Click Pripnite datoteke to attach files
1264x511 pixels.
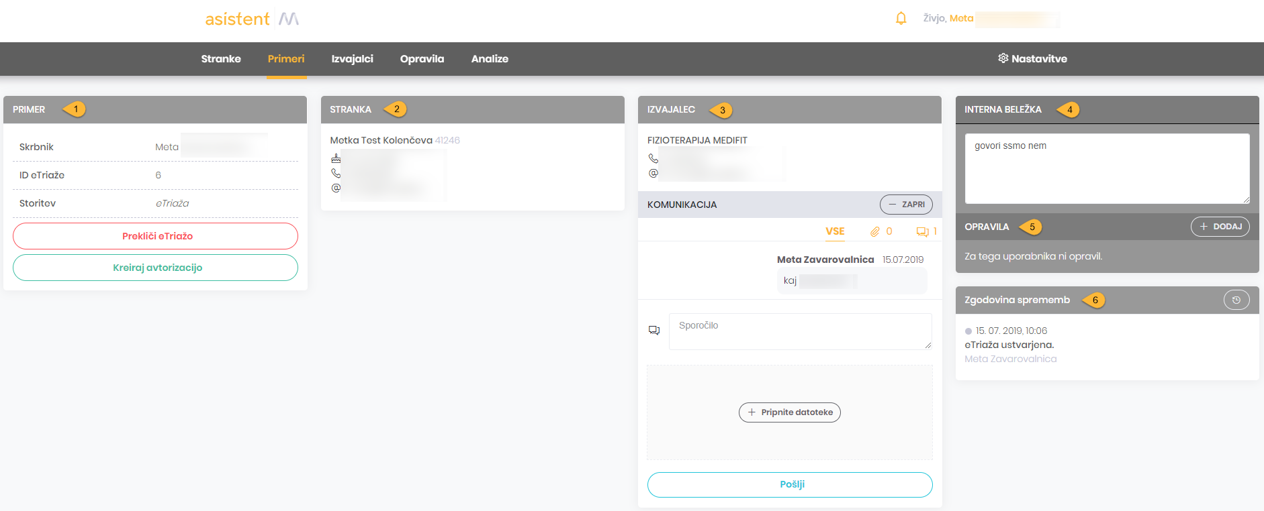[x=790, y=412]
